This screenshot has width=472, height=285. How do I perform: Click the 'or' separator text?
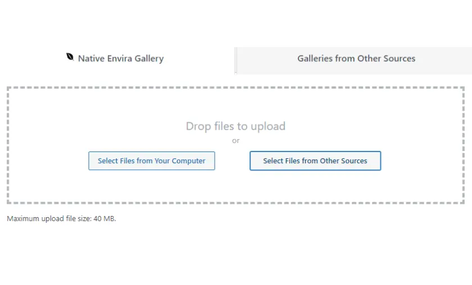(235, 141)
